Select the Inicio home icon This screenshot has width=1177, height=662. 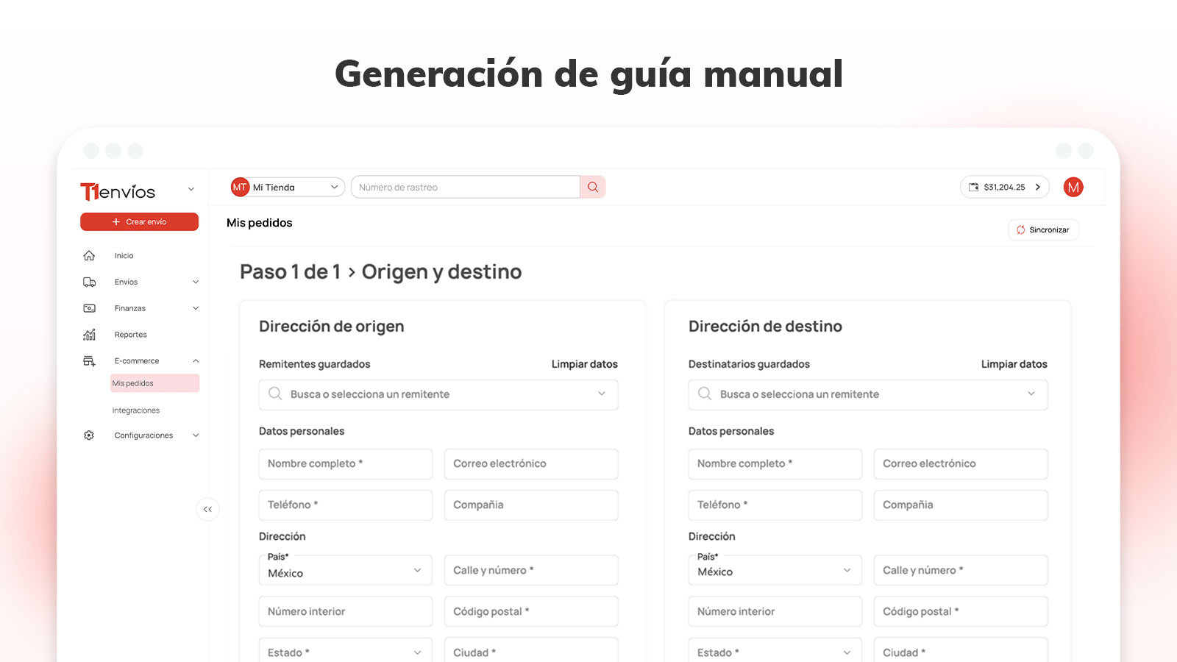pos(89,255)
